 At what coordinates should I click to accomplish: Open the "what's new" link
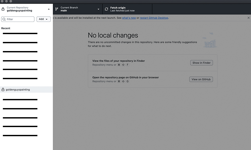[129, 18]
